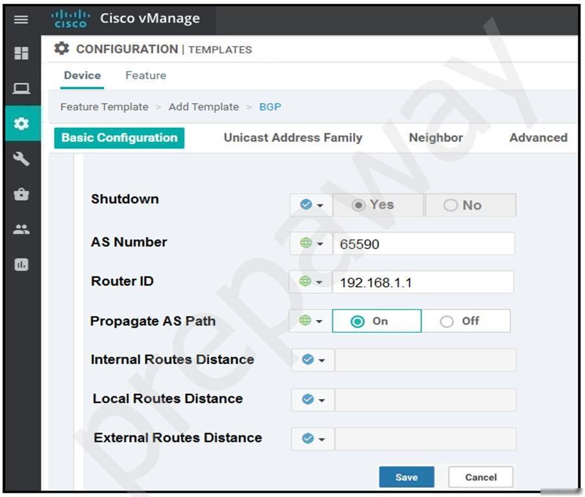The height and width of the screenshot is (497, 585).
Task: Open the Tools wrench icon in sidebar
Action: coord(21,159)
